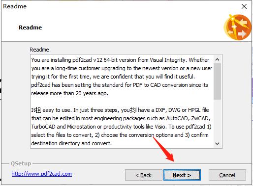Viewport: 253px width, 186px height.
Task: Click the Readme label above the text box
Action: coord(39,50)
